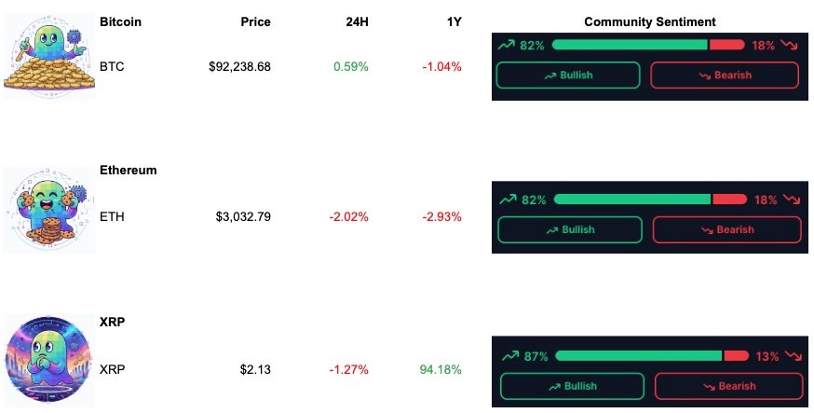Click the red down-trend arrow in Ethereum sentiment
Image resolution: width=814 pixels, height=413 pixels.
pos(792,200)
